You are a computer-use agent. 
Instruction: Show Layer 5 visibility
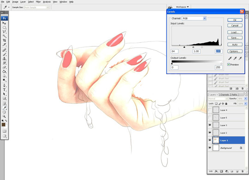pyautogui.click(x=210, y=117)
